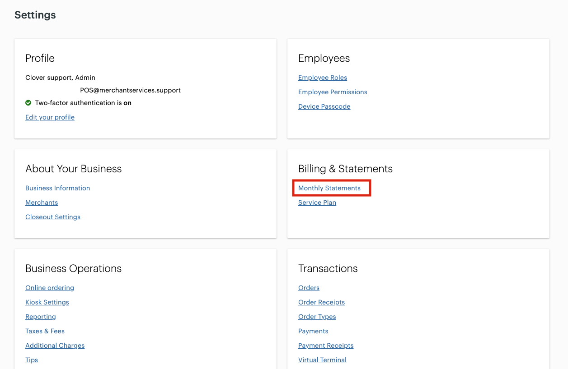Open Payment Receipts settings
The height and width of the screenshot is (369, 568).
click(x=326, y=346)
